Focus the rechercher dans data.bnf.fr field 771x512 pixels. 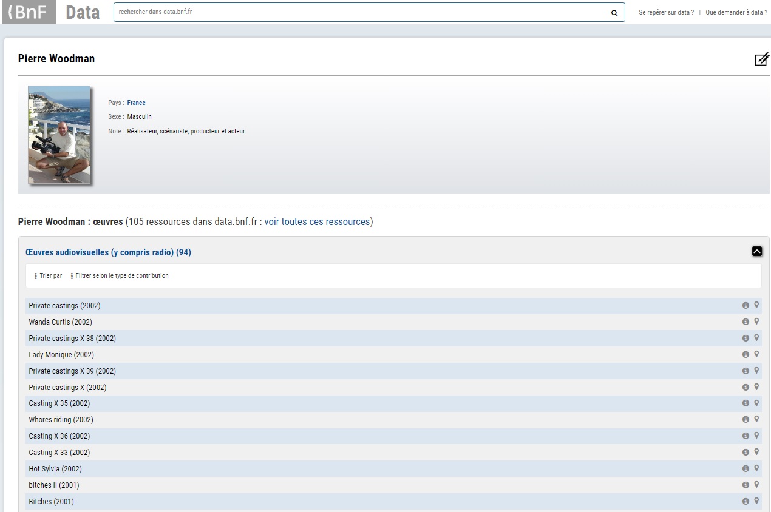[361, 12]
